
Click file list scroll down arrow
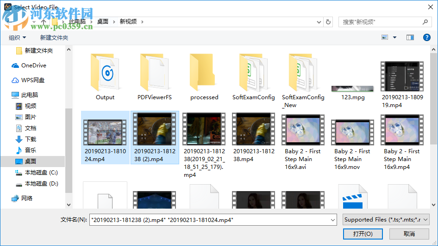(433, 205)
